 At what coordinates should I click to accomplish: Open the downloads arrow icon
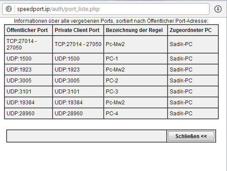(x=218, y=9)
